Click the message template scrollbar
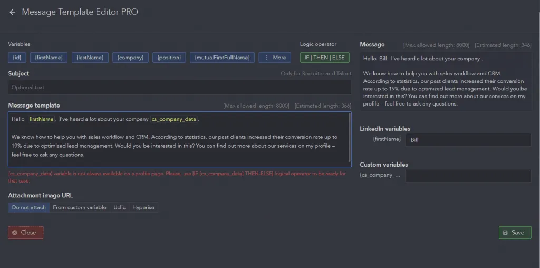The image size is (540, 268). click(350, 138)
